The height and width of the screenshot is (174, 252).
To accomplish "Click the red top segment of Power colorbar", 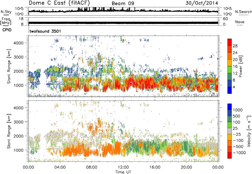I will (x=230, y=42).
